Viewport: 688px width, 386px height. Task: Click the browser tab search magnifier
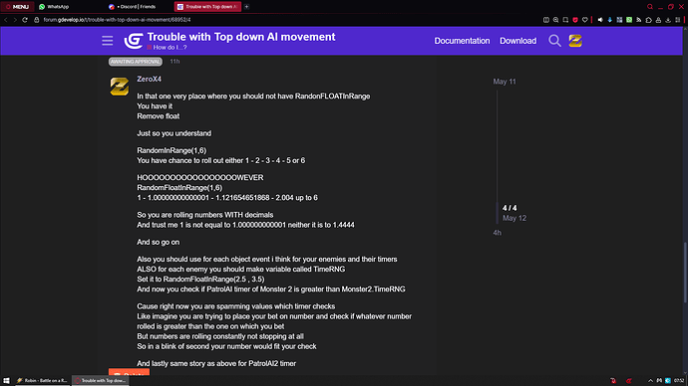(x=650, y=7)
